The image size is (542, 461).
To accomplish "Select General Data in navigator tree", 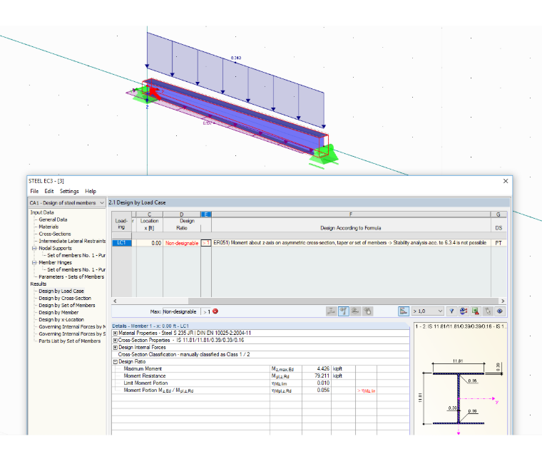I will pos(53,219).
